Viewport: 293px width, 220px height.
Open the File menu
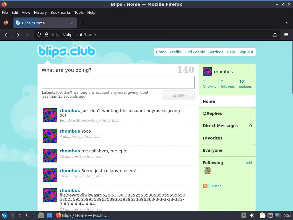tap(5, 13)
